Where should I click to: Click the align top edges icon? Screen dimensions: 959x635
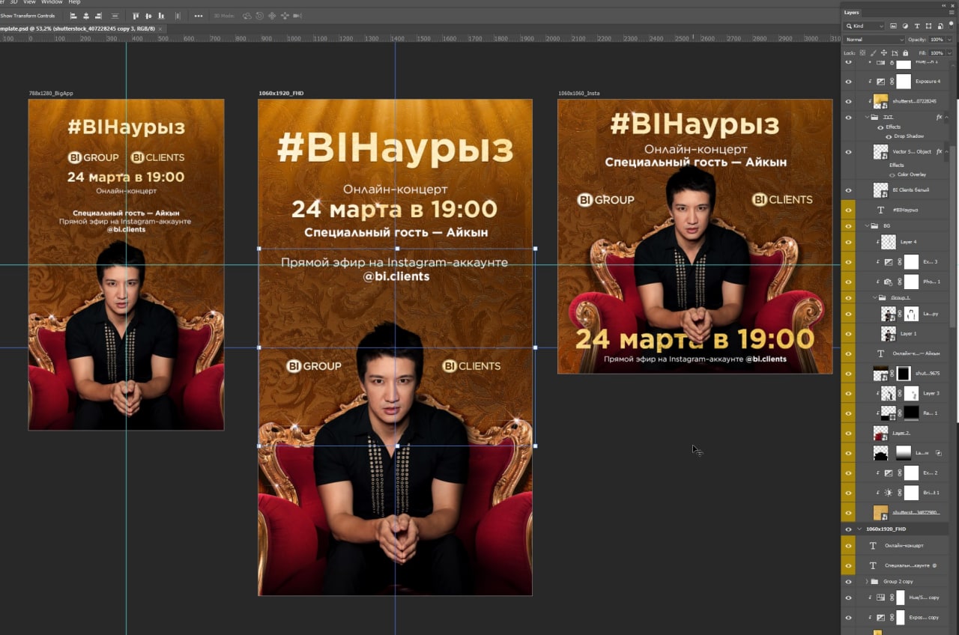[x=136, y=16]
